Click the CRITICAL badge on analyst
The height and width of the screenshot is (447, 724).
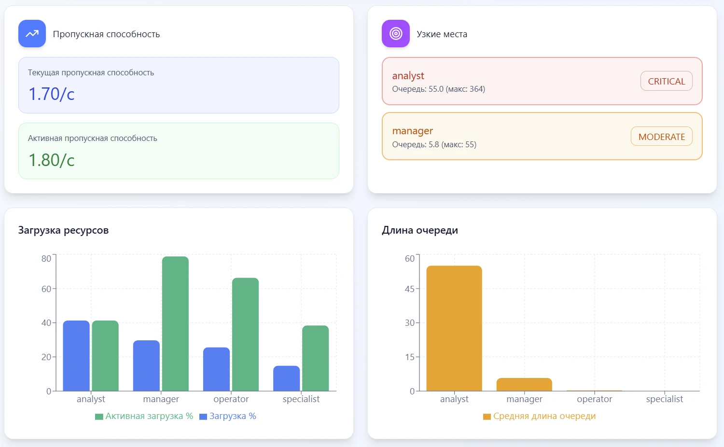(x=666, y=81)
